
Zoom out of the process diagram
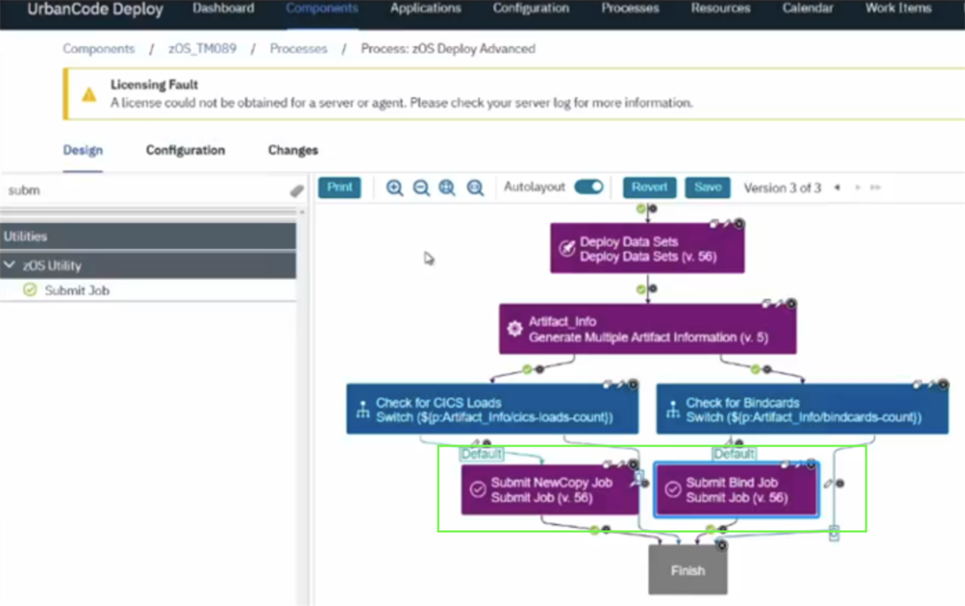(421, 187)
